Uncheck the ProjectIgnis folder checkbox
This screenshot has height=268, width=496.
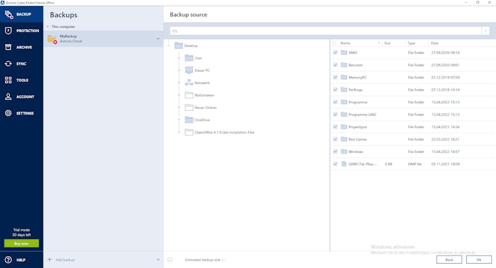(x=335, y=127)
